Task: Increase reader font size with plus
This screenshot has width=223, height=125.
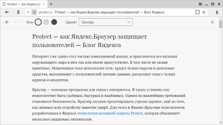Action: pos(7,22)
